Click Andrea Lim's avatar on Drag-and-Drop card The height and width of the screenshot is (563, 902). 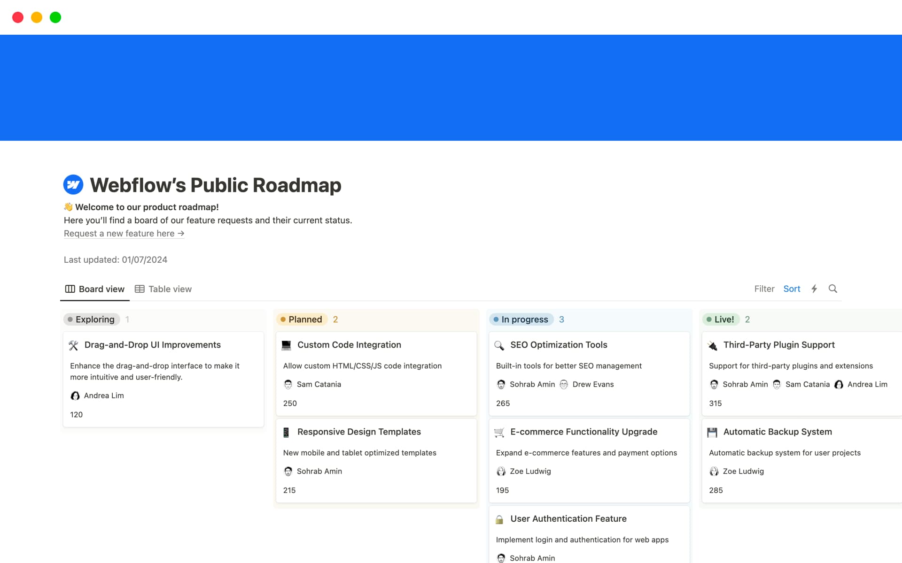(x=75, y=396)
